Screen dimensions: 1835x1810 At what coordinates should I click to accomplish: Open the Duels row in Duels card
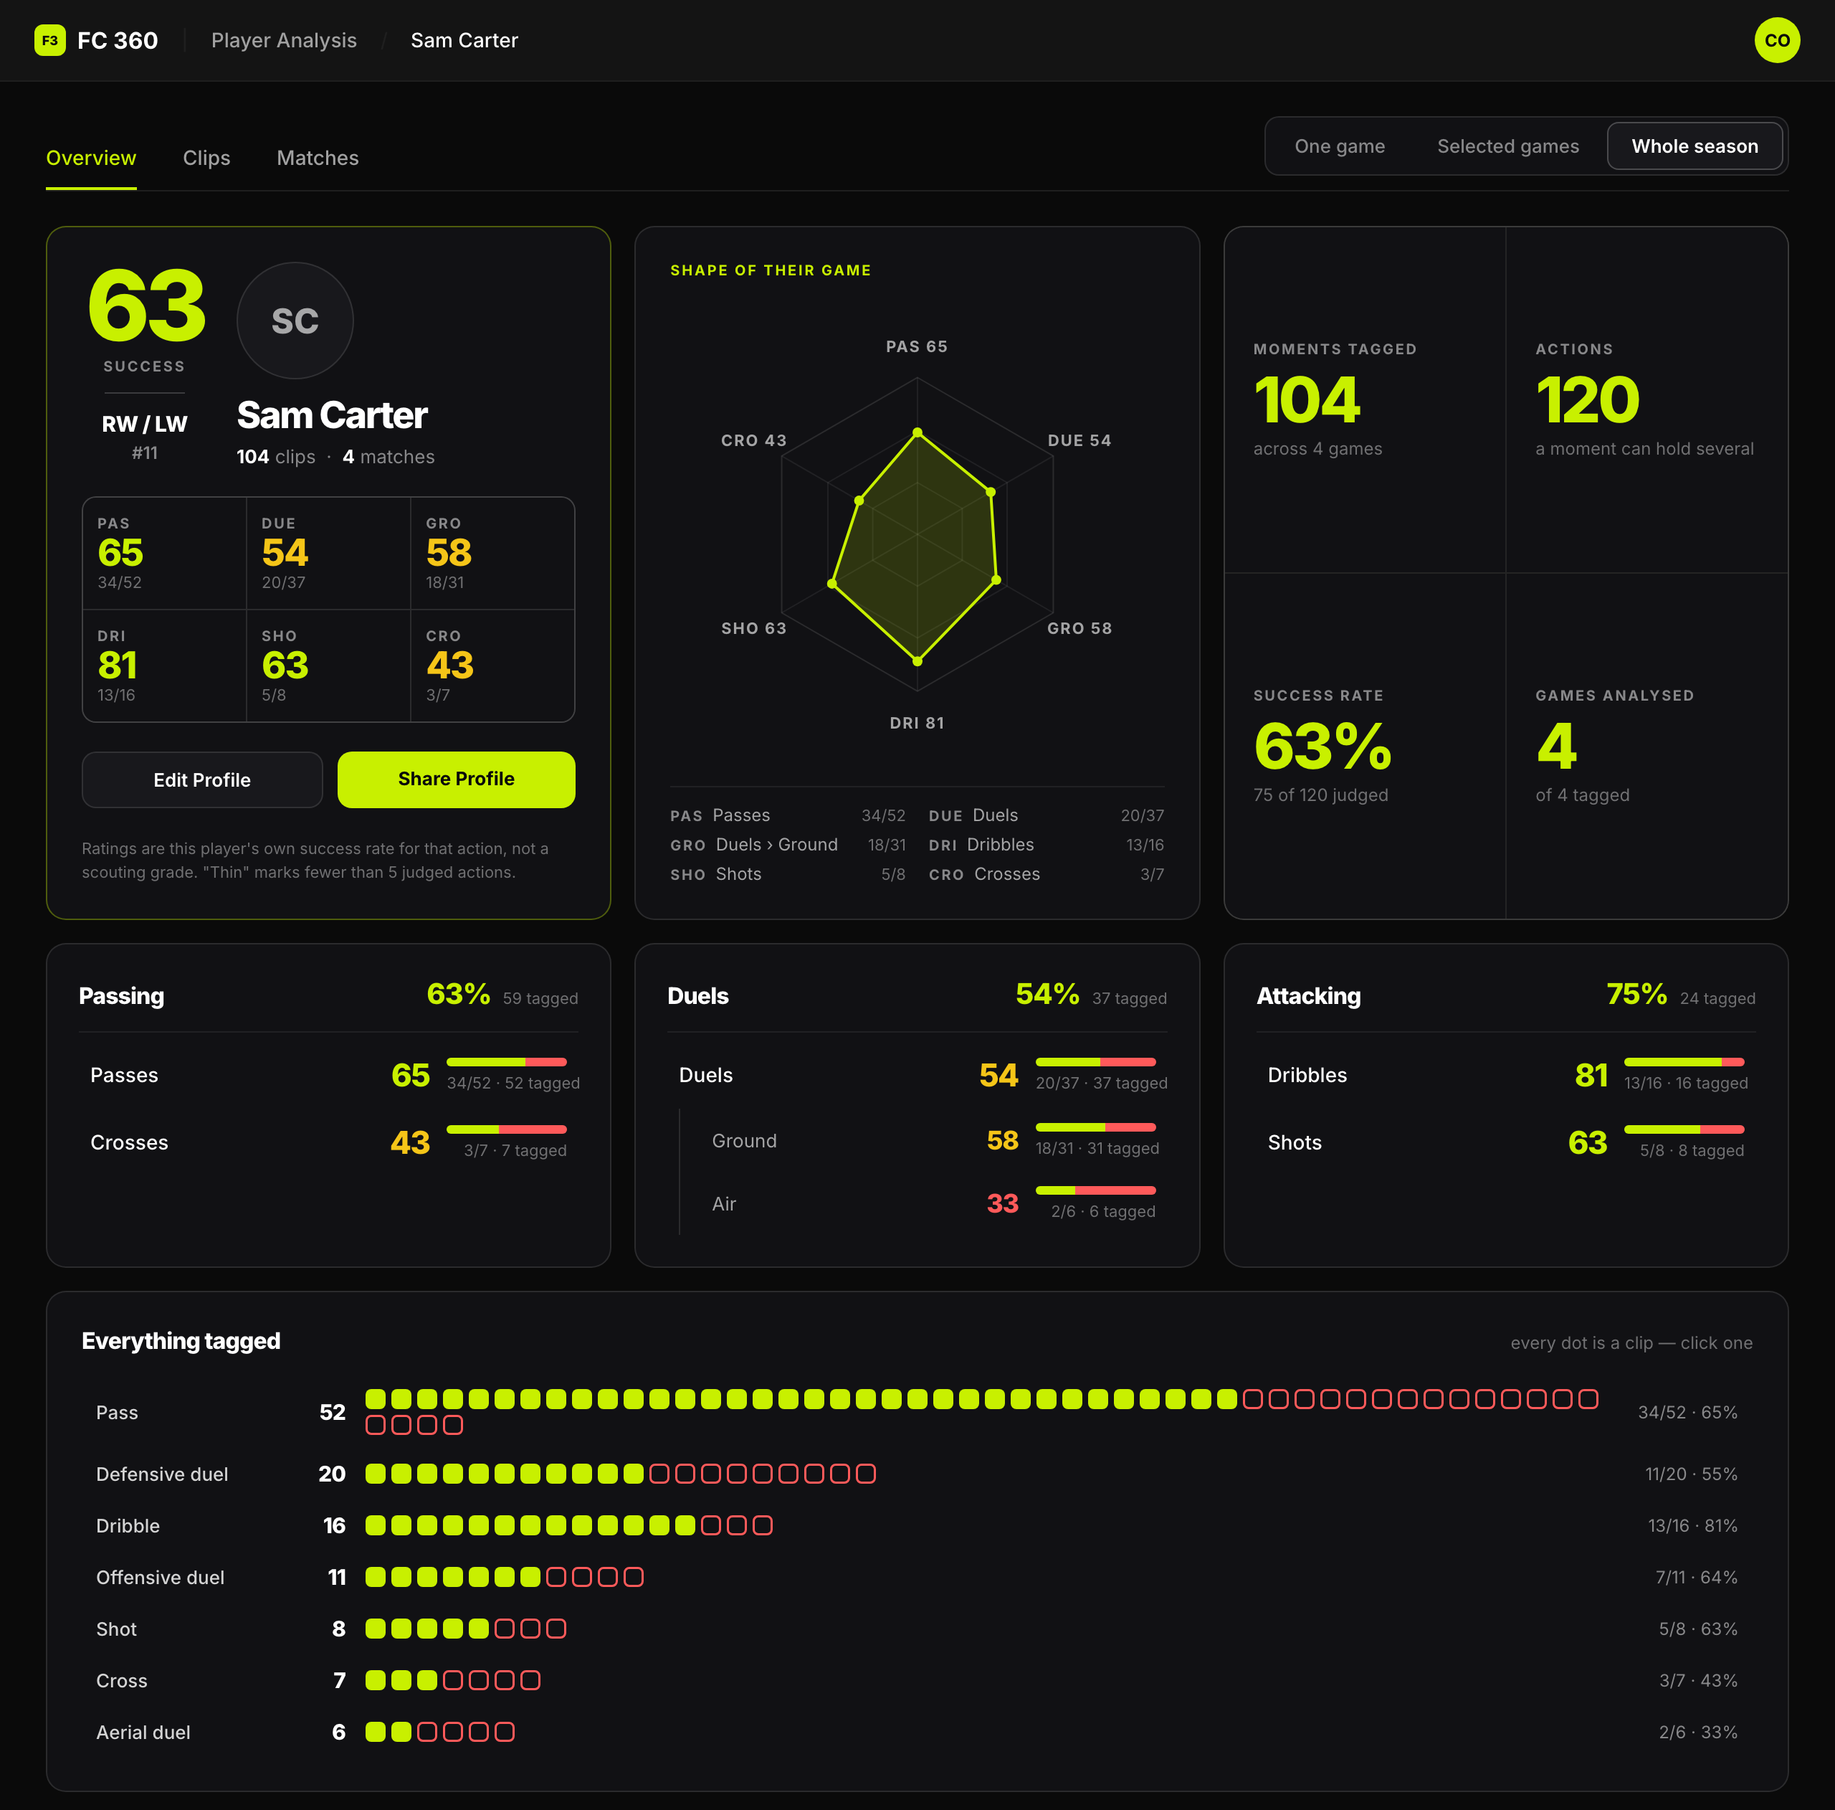[917, 1075]
